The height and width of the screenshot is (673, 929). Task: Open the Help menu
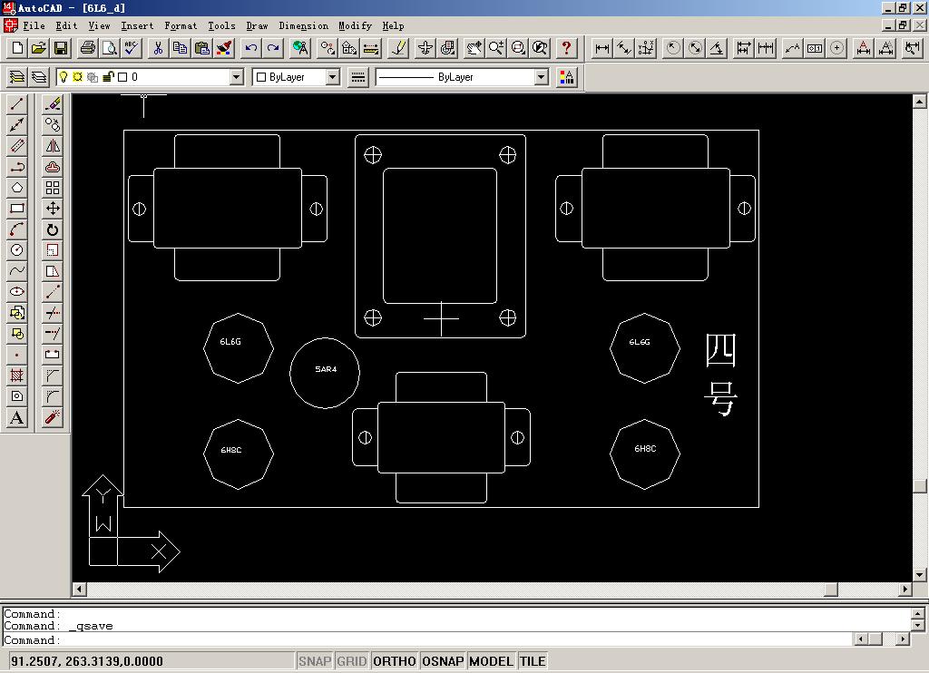coord(393,26)
